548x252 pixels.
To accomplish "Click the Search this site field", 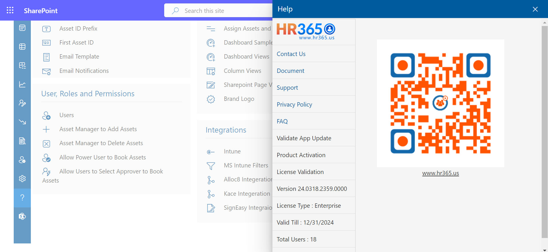I will 218,11.
